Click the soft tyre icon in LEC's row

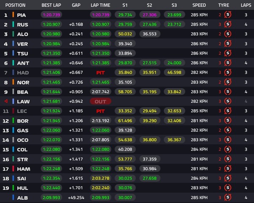click(228, 111)
